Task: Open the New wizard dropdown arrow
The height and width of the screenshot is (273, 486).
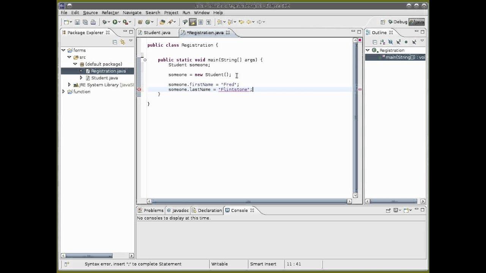Action: coord(71,22)
